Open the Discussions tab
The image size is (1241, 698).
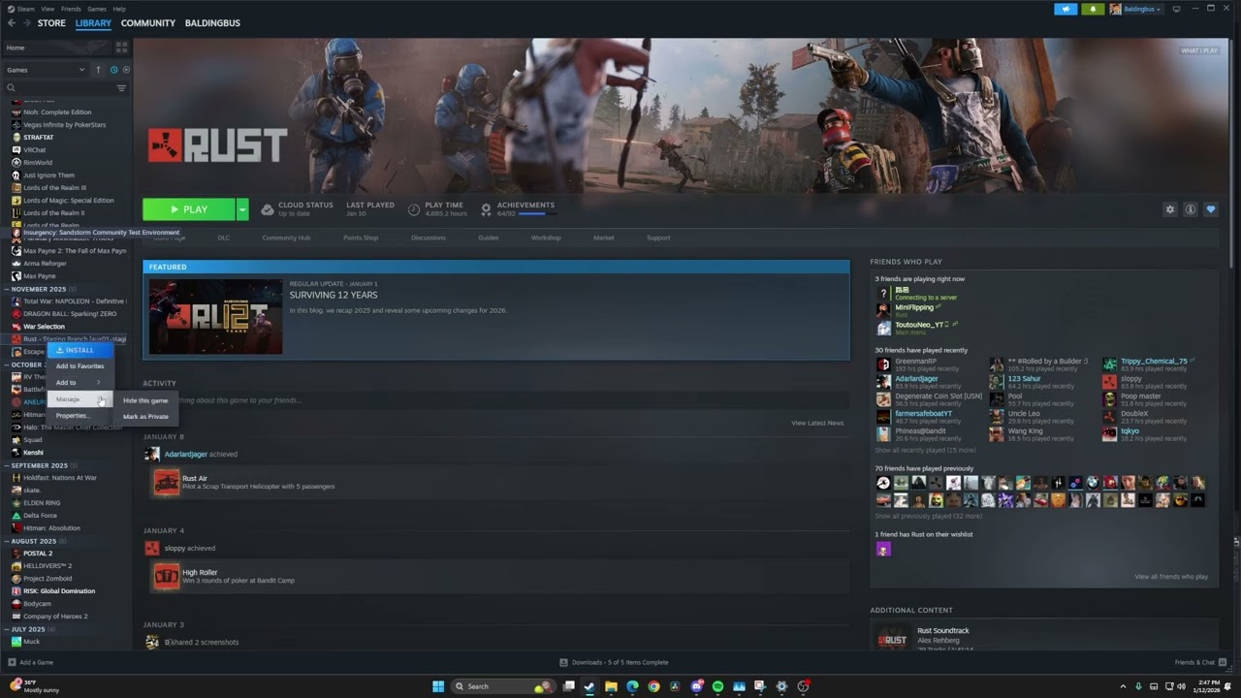(429, 238)
